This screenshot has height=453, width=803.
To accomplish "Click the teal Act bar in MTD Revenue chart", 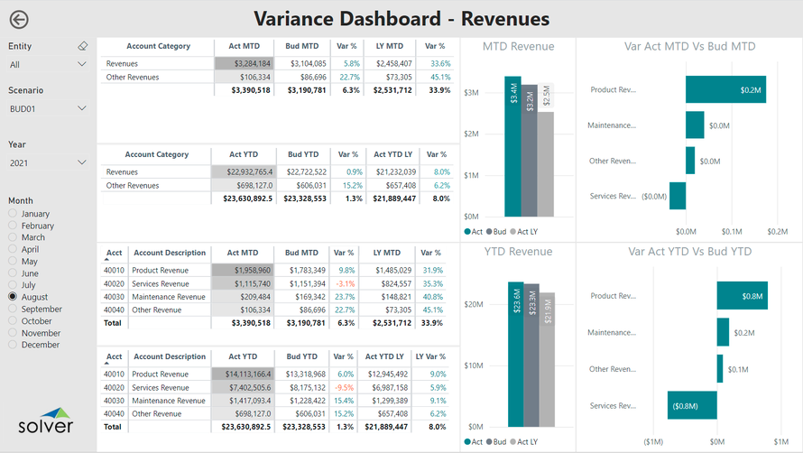I will [512, 146].
